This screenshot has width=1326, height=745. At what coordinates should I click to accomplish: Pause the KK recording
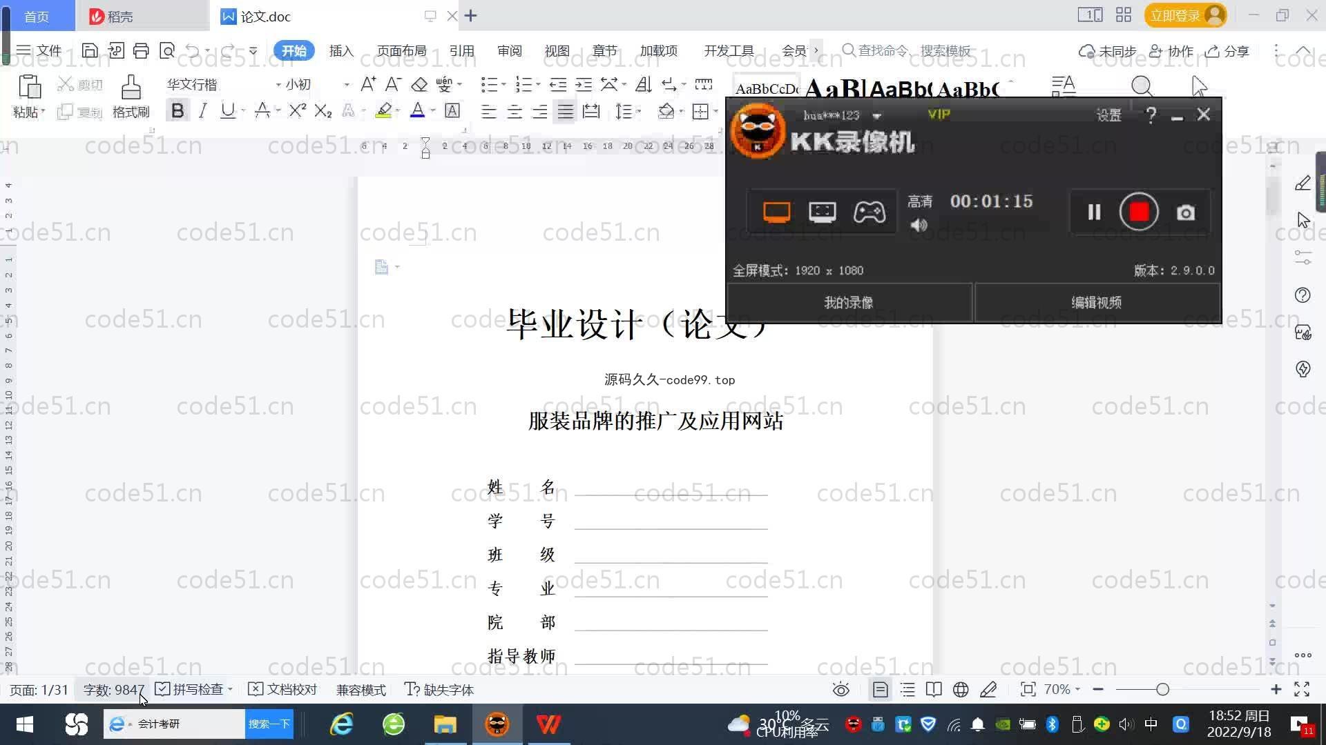click(x=1094, y=212)
